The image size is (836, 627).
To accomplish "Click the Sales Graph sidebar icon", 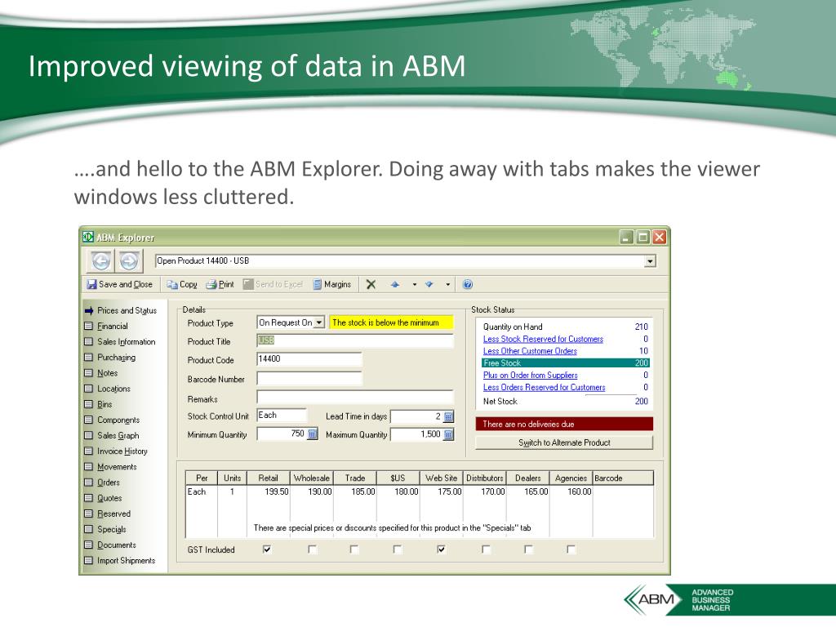I will (88, 435).
